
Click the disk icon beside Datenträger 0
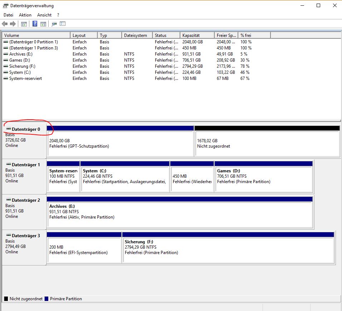click(9, 129)
